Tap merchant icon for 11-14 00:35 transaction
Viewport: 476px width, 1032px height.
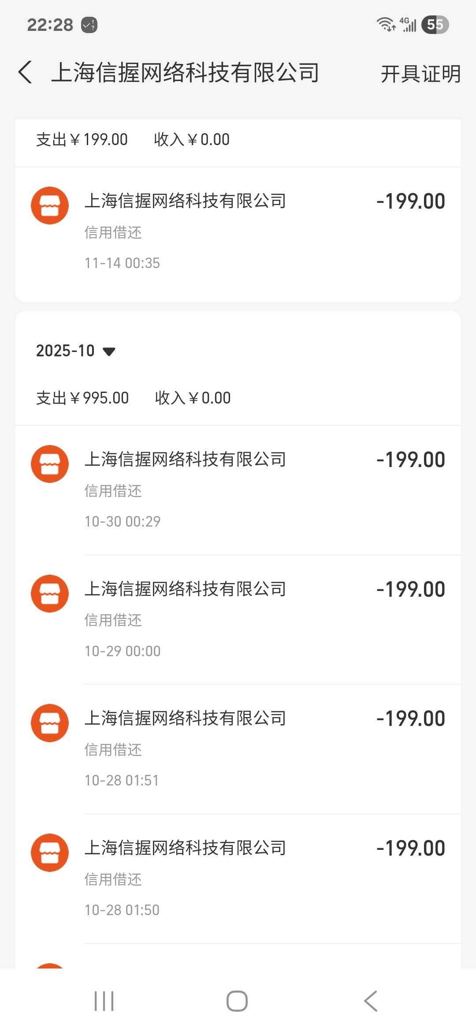point(50,206)
